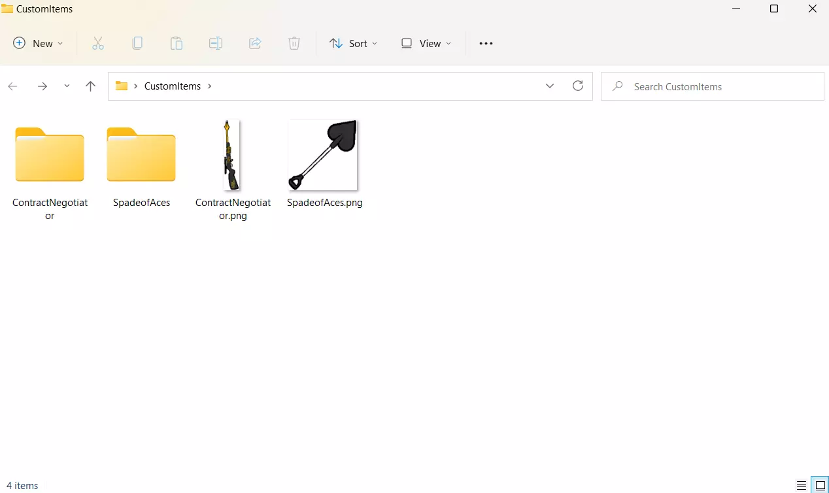
Task: Open the Sort dropdown menu
Action: pyautogui.click(x=354, y=43)
